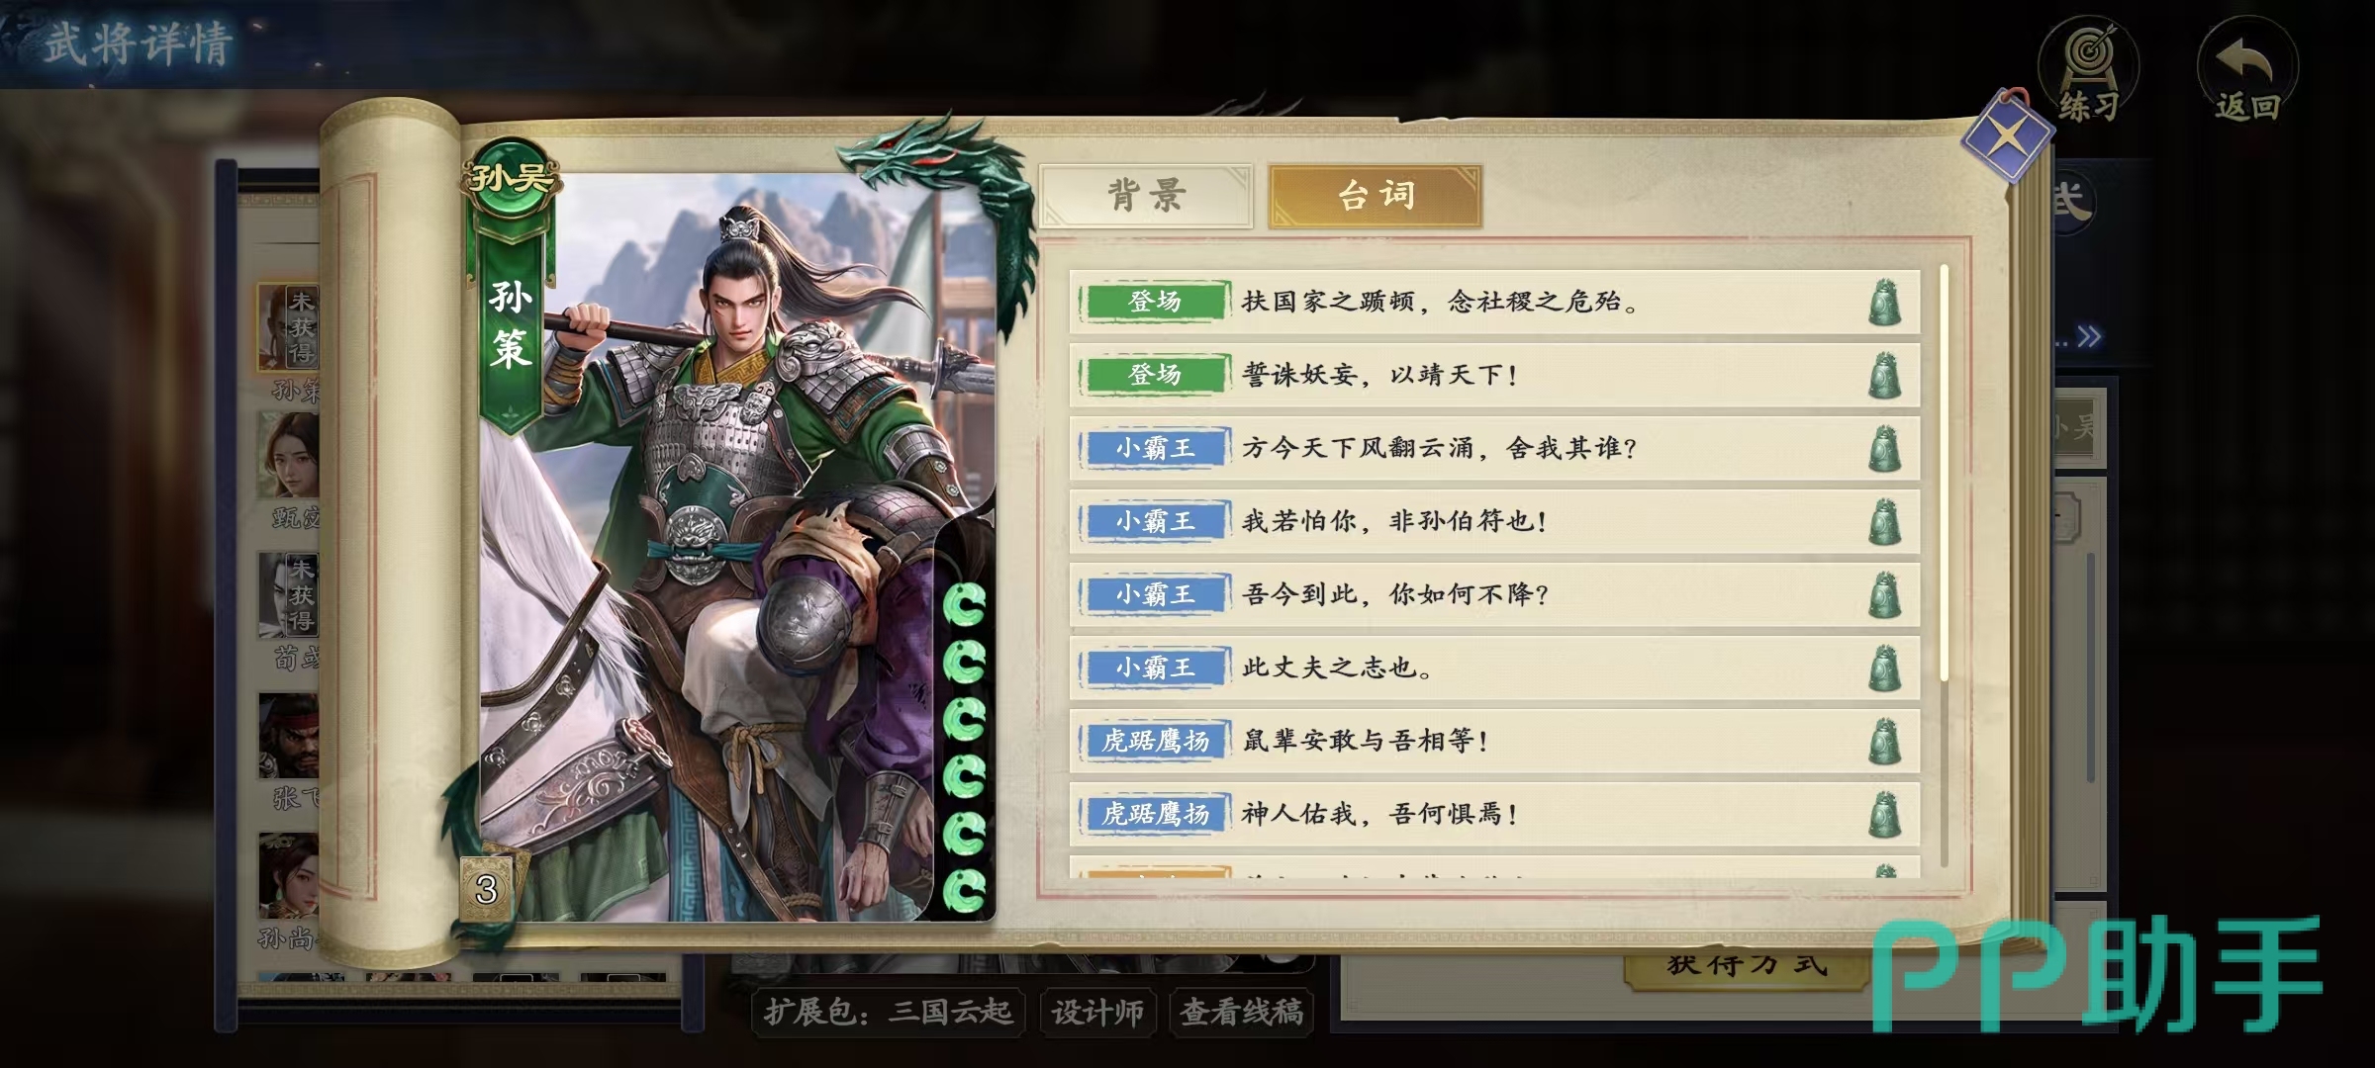Open the 设计师 button

[1097, 1012]
